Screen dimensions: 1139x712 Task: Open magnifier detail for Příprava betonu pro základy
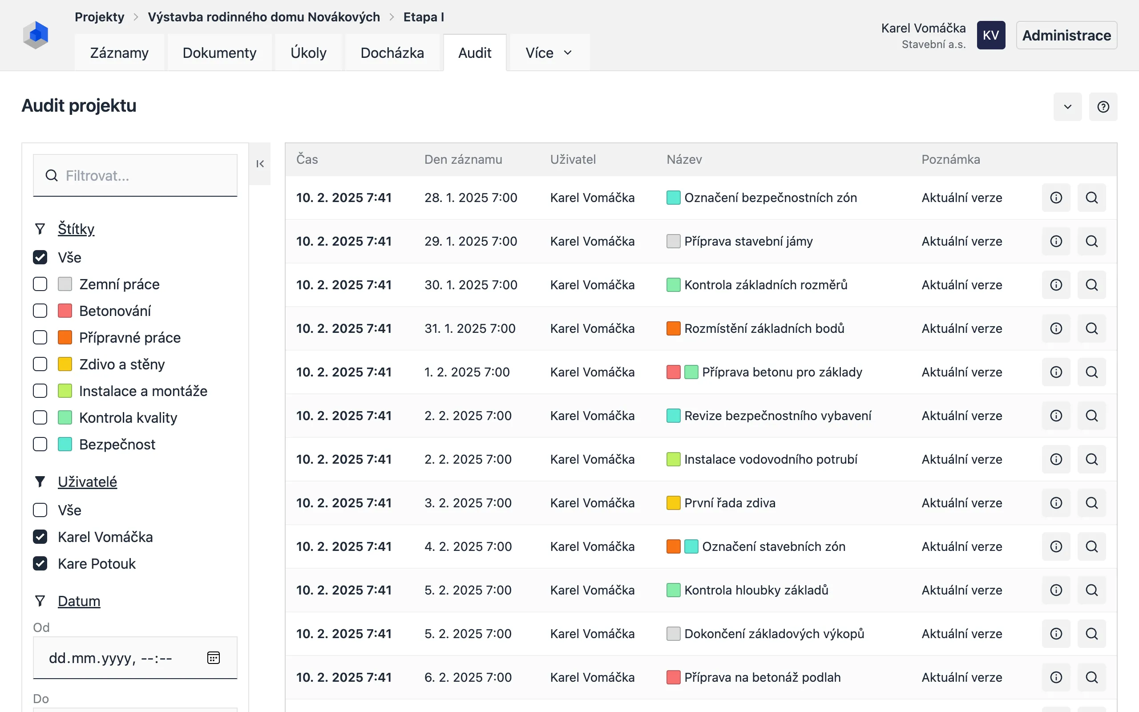point(1091,372)
